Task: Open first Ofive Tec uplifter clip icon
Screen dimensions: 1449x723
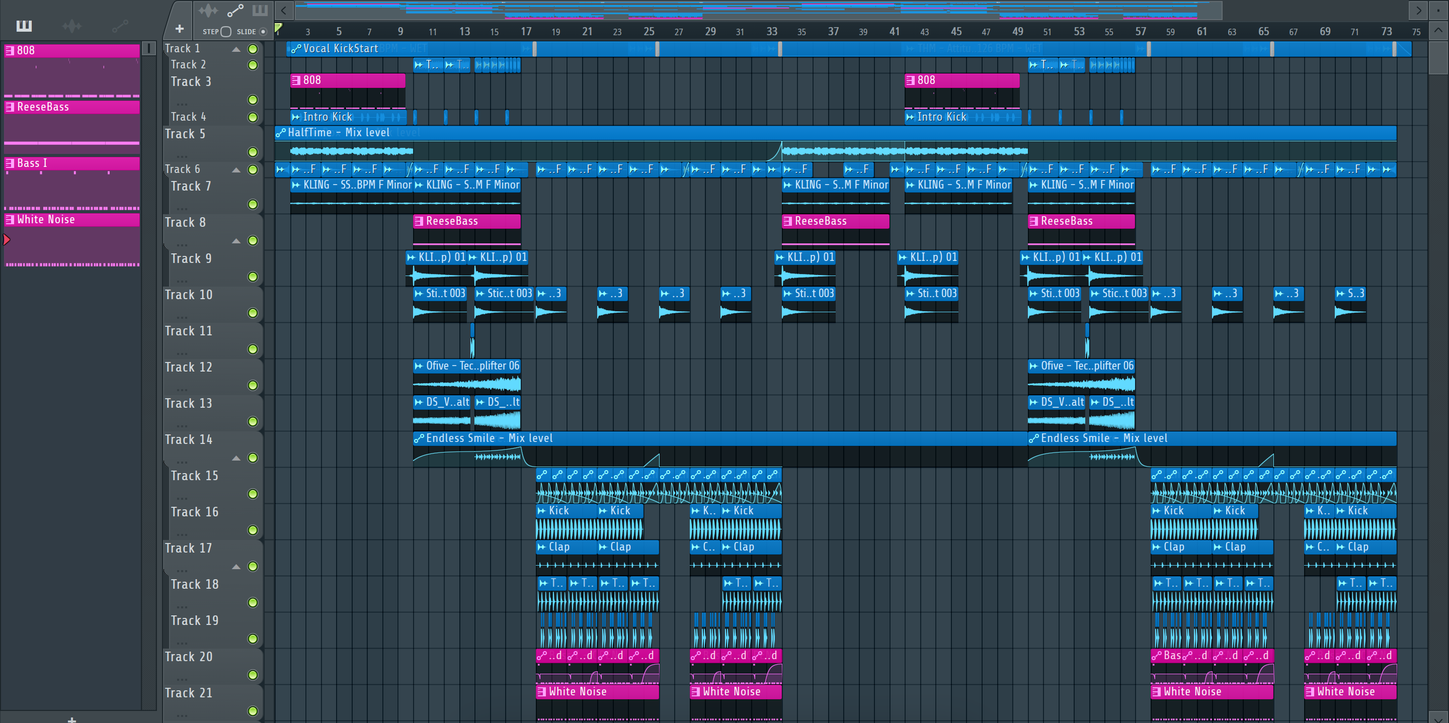Action: (419, 366)
